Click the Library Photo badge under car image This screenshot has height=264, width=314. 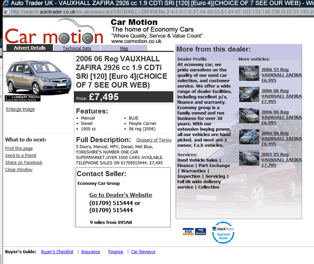pyautogui.click(x=23, y=98)
